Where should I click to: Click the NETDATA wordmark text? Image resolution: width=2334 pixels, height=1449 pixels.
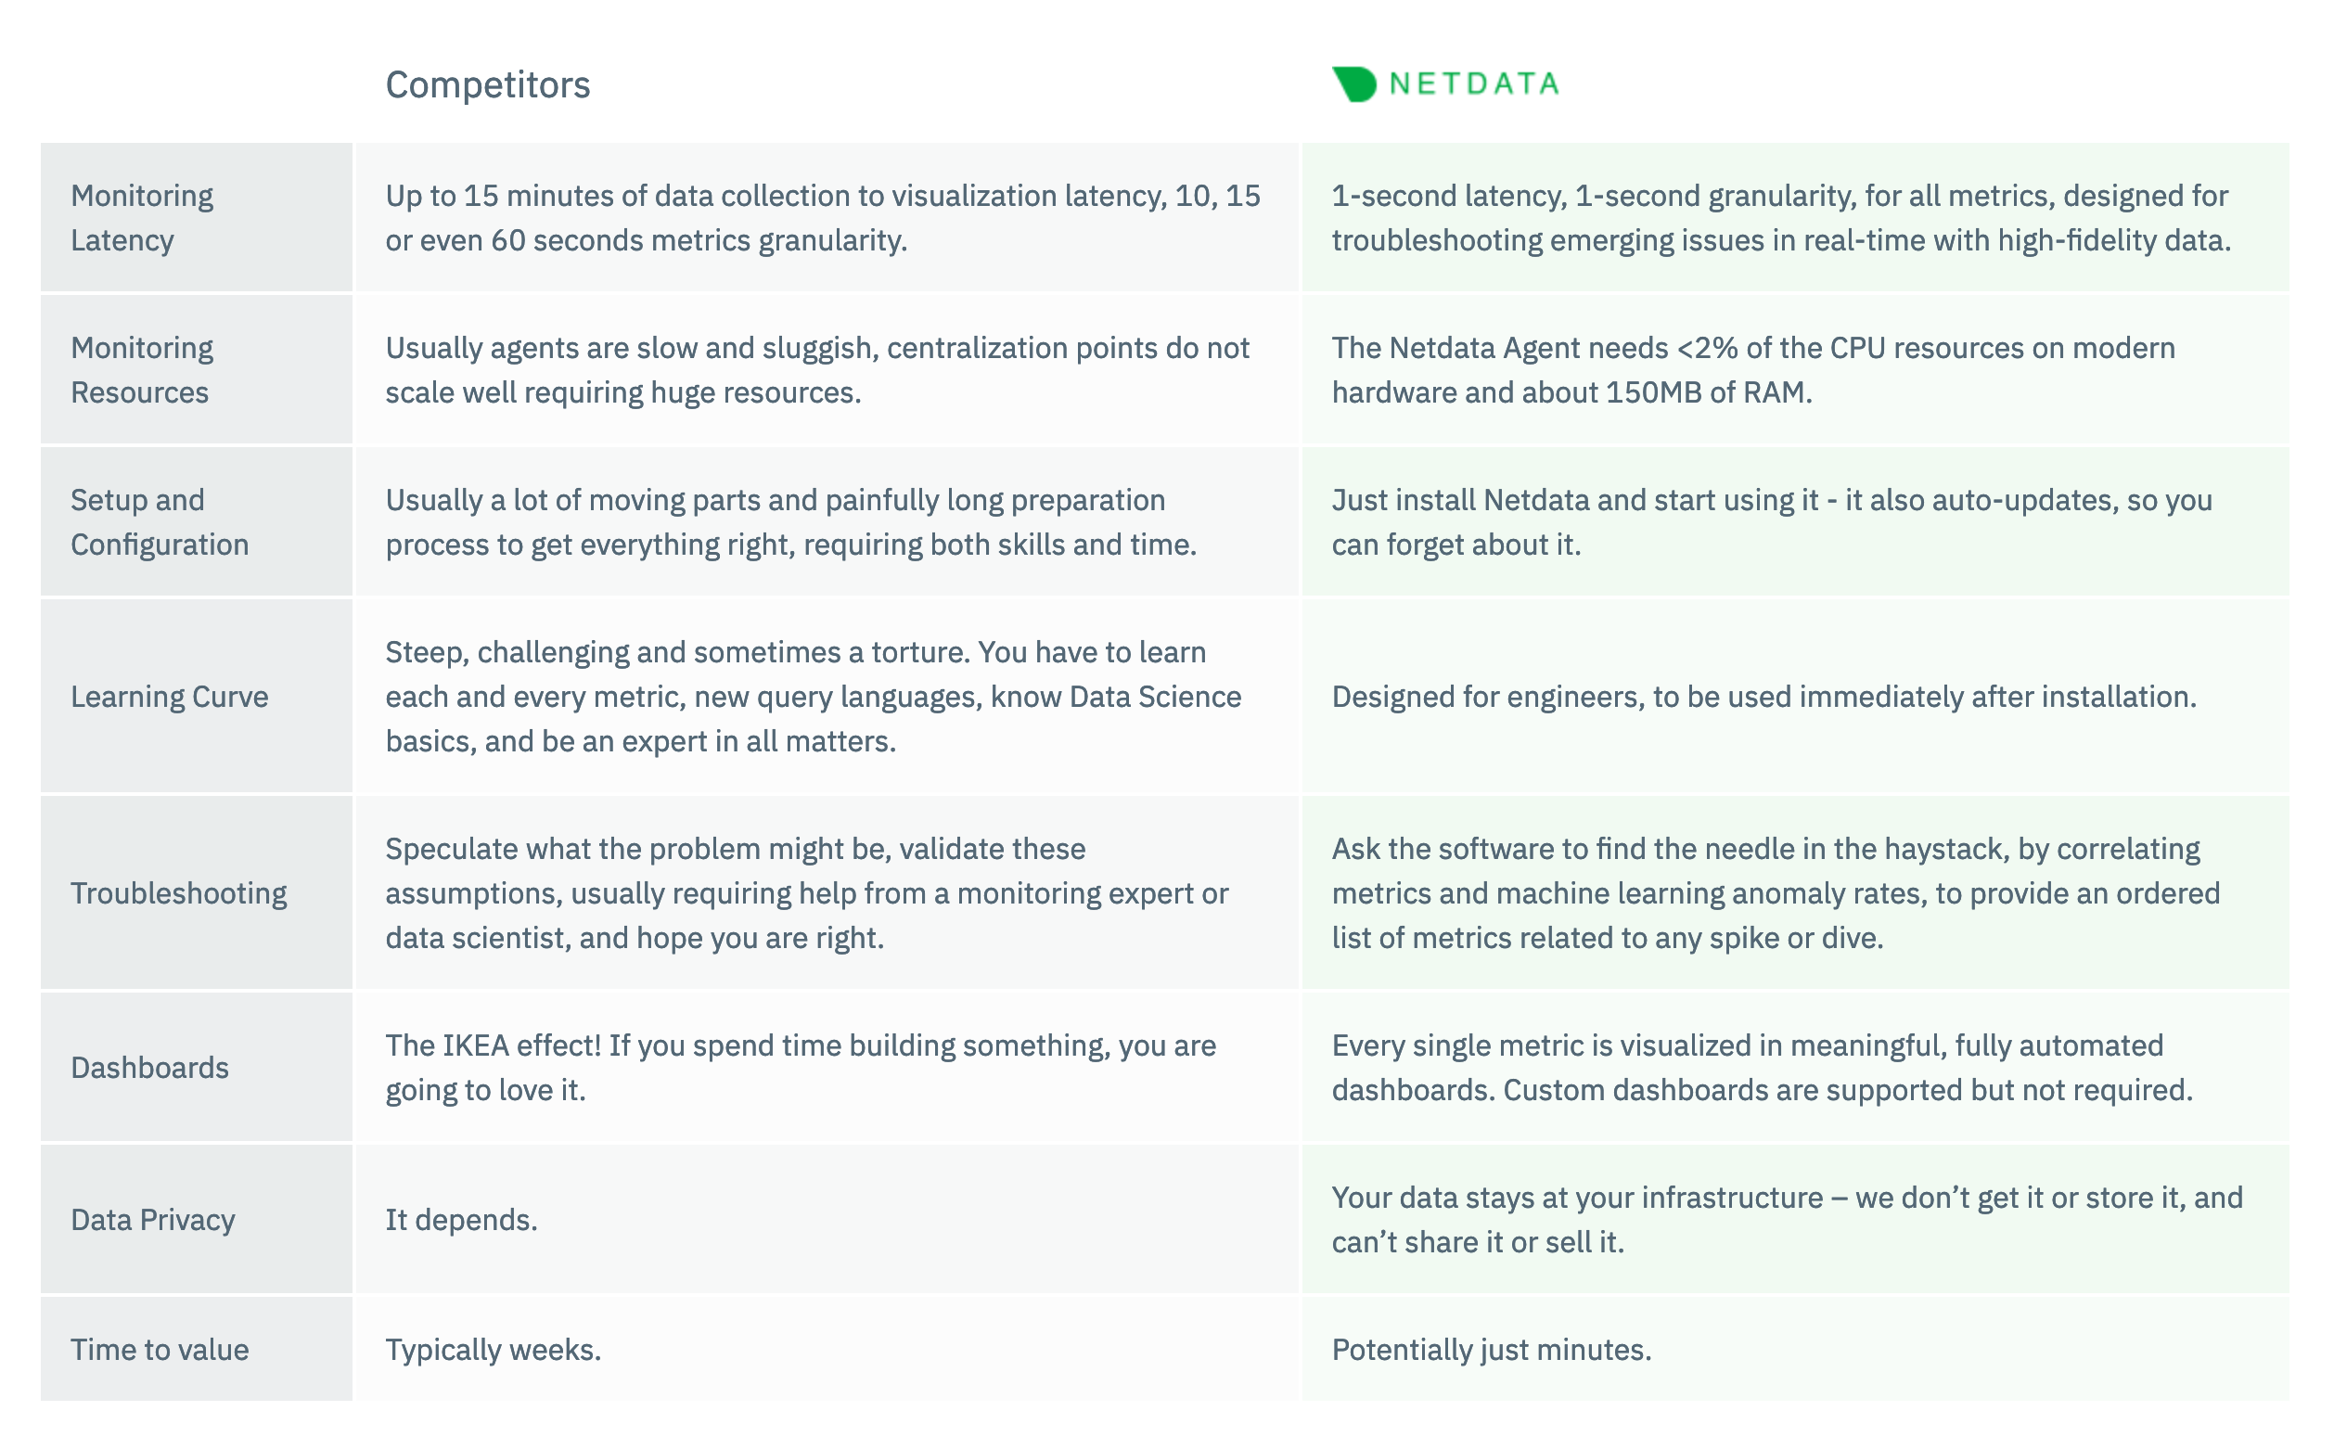tap(1474, 84)
